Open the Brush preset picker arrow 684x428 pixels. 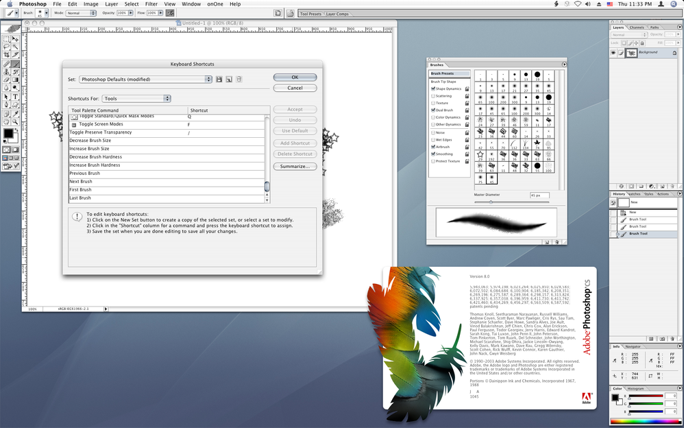click(x=46, y=13)
